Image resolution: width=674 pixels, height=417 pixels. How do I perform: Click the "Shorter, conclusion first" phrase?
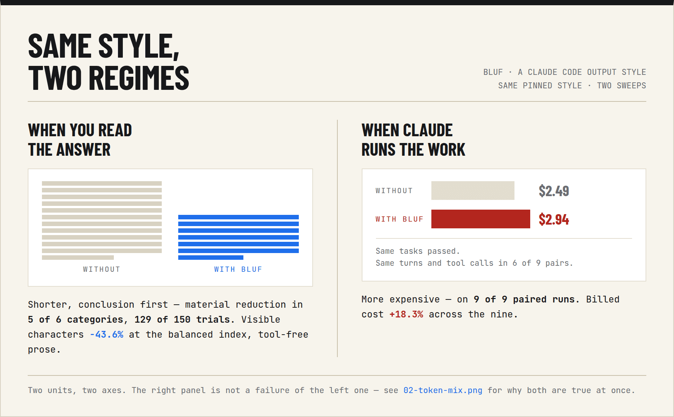pos(98,305)
